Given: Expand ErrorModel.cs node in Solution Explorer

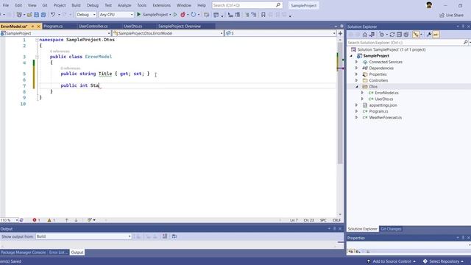Looking at the screenshot, I should click(362, 93).
